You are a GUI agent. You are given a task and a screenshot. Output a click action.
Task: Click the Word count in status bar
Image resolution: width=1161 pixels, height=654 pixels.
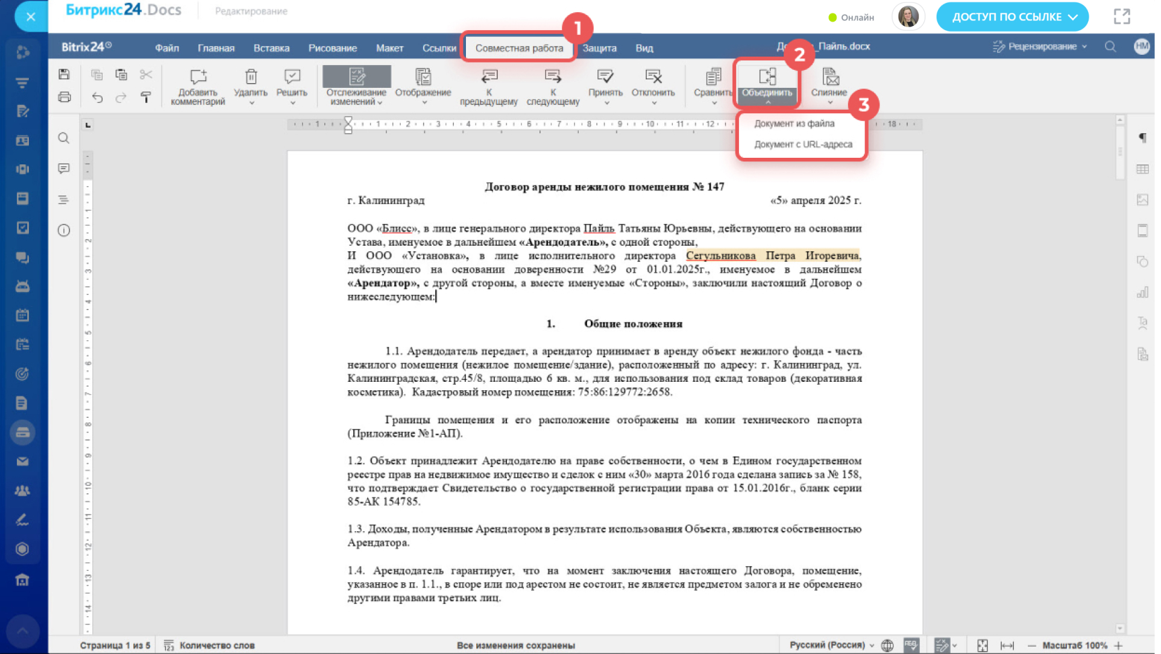[216, 645]
